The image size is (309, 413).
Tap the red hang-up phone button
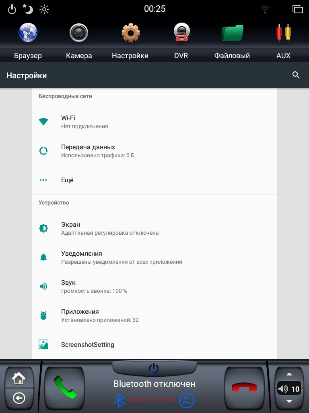pos(244,387)
